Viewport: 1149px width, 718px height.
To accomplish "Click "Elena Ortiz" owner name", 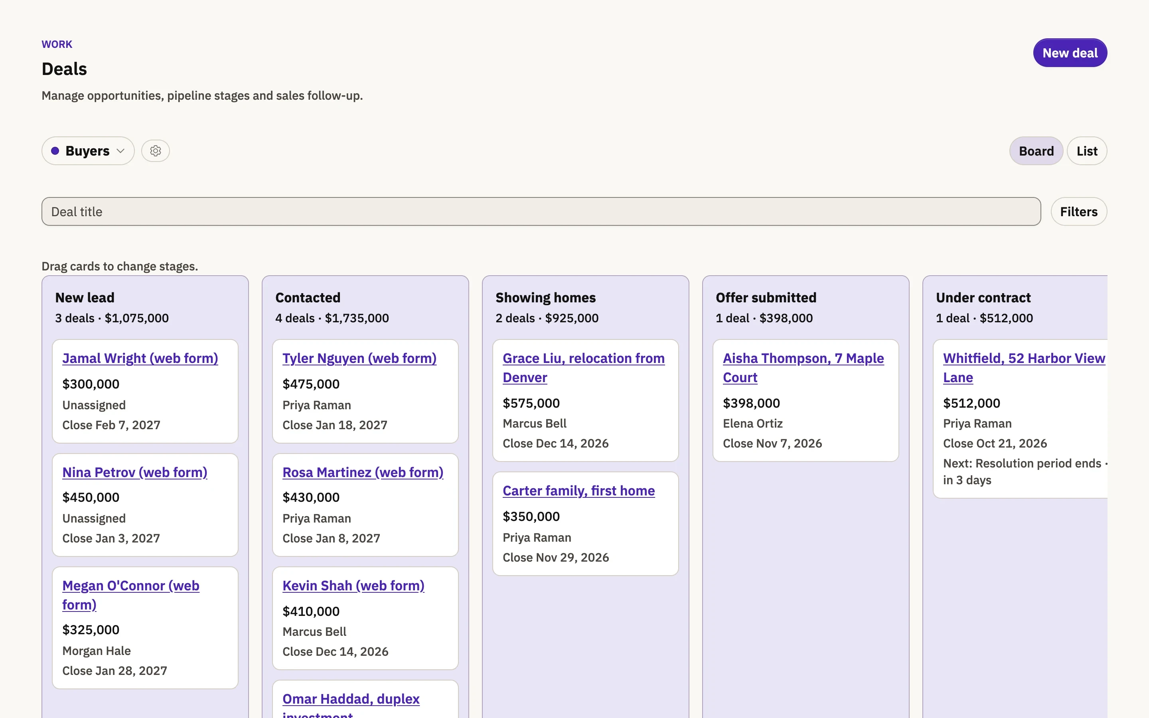I will (x=752, y=424).
